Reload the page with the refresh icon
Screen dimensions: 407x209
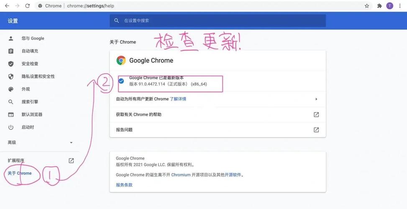pyautogui.click(x=28, y=6)
